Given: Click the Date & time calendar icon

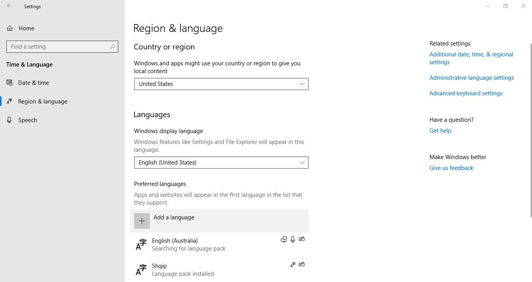Looking at the screenshot, I should point(9,82).
